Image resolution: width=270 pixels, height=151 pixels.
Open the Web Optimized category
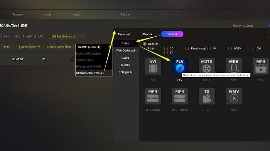[125, 51]
